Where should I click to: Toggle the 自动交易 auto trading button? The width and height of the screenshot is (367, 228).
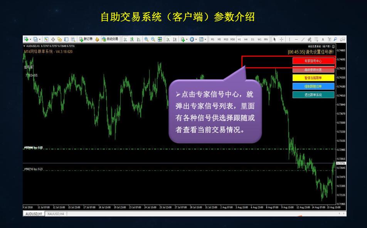pyautogui.click(x=110, y=39)
